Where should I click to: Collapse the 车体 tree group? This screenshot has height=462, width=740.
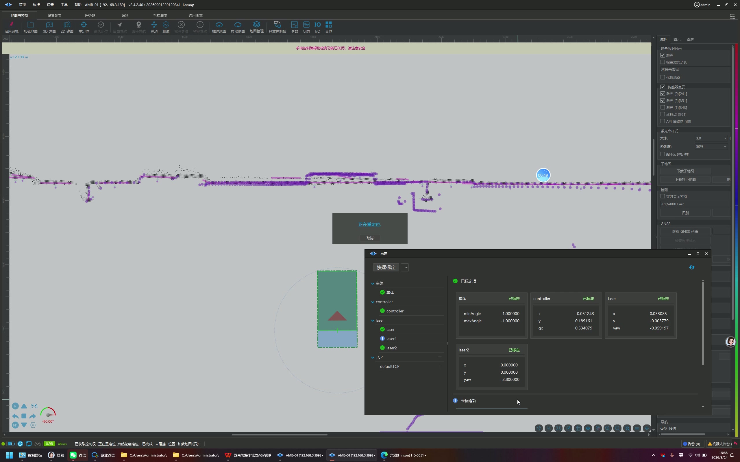(373, 284)
